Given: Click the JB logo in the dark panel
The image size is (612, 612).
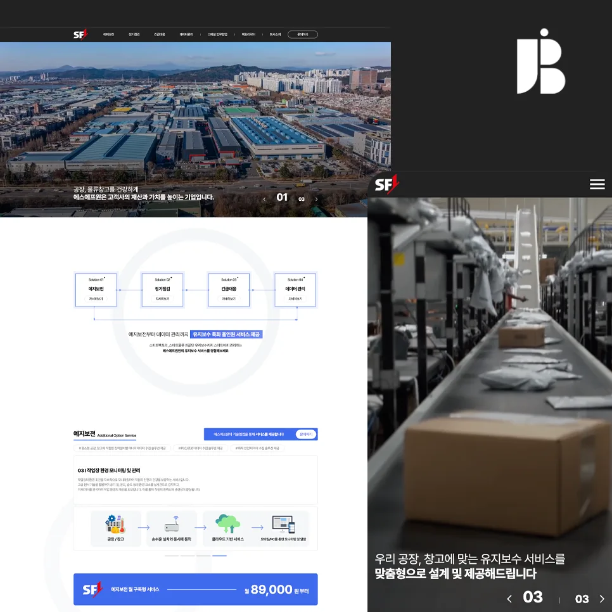Looking at the screenshot, I should [540, 61].
